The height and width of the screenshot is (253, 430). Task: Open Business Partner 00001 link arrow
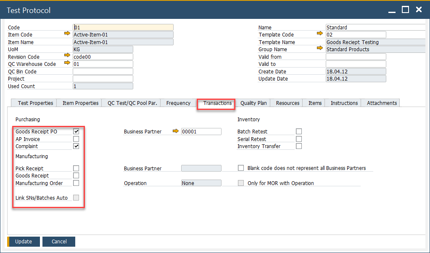(x=176, y=131)
